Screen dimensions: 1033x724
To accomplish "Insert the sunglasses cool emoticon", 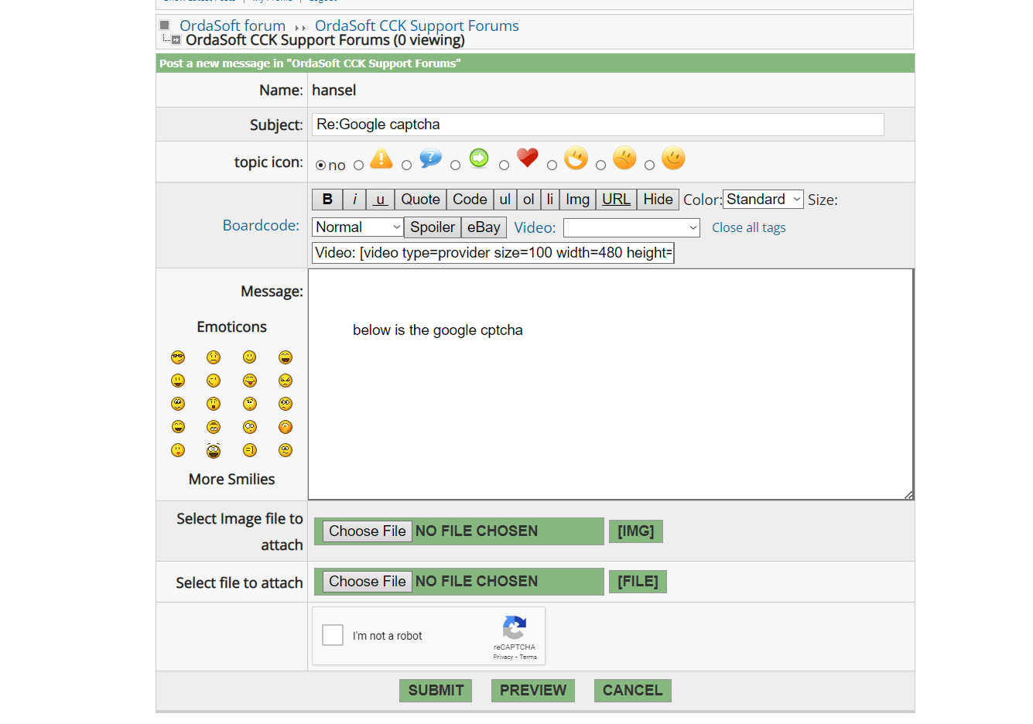I will click(x=178, y=357).
